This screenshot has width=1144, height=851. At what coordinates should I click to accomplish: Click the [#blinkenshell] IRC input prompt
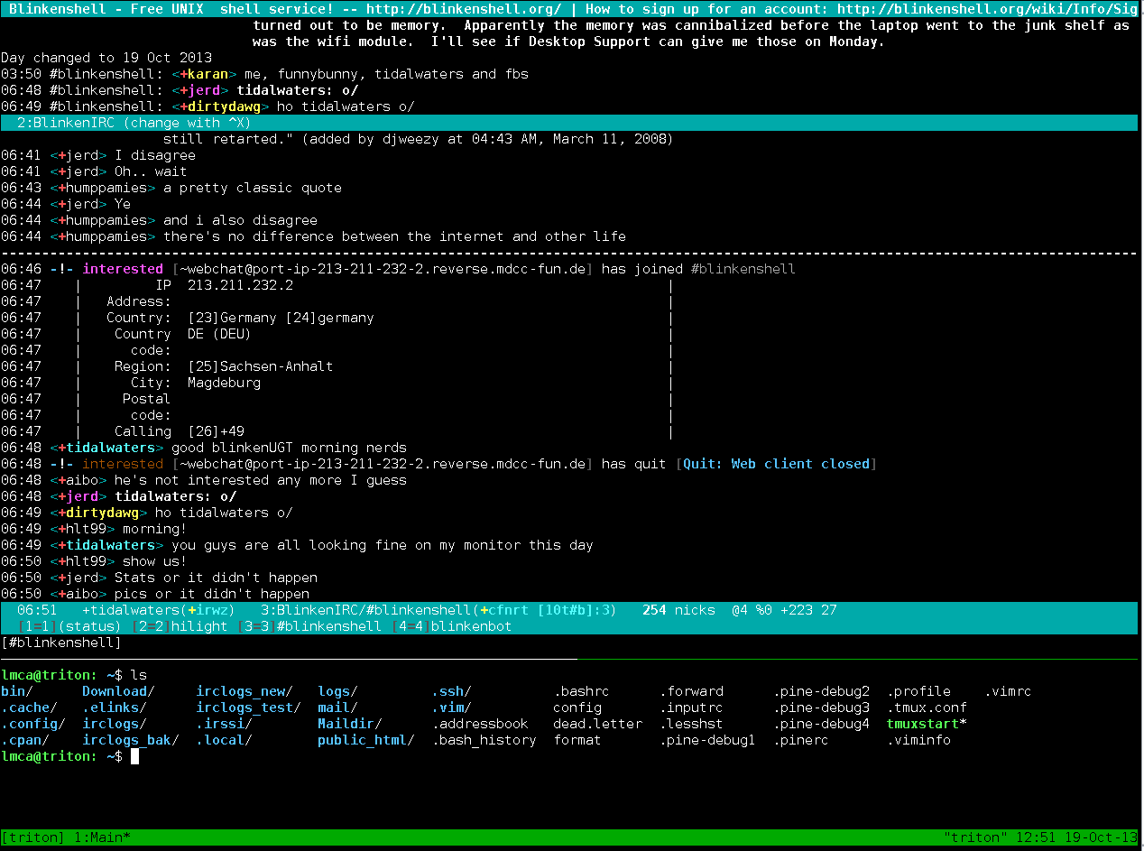(61, 643)
